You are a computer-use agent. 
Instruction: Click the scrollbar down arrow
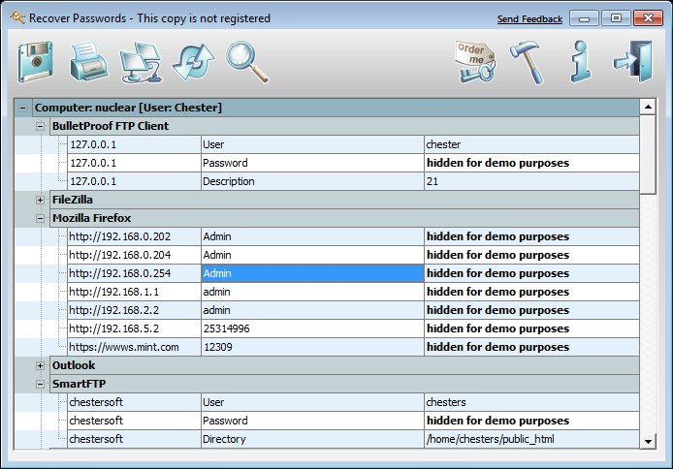point(648,441)
